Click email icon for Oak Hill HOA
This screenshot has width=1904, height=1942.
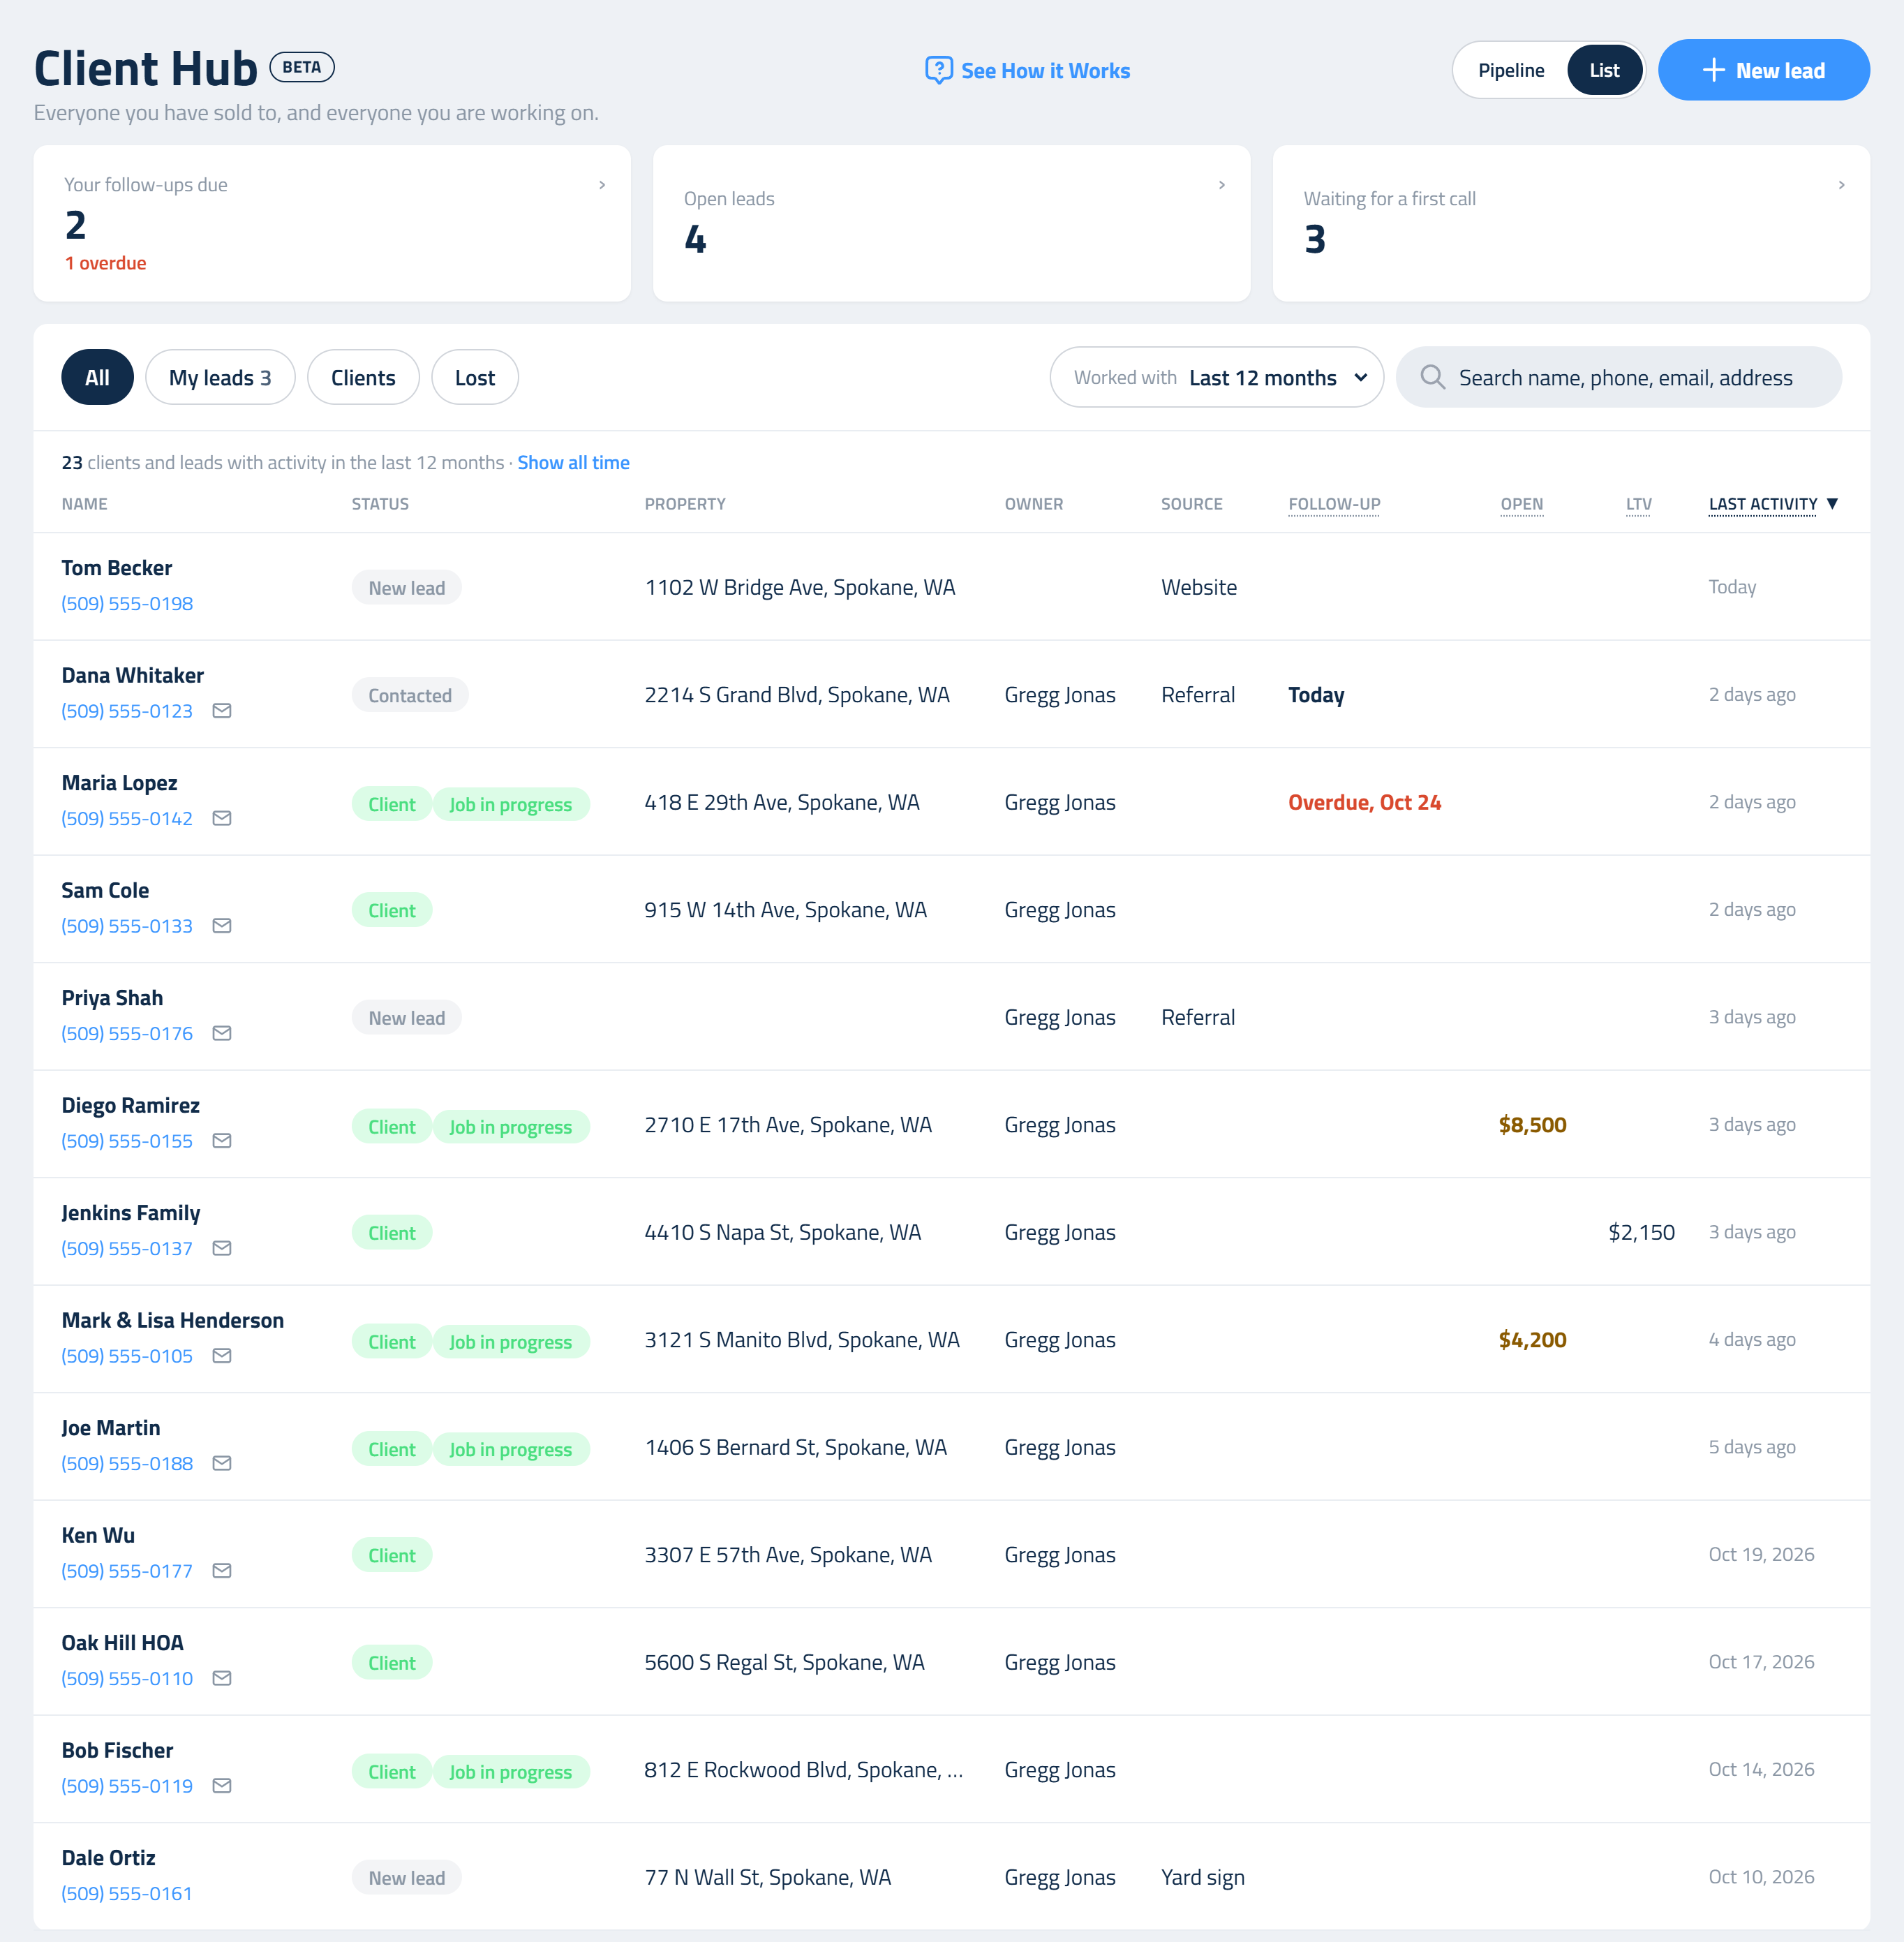(222, 1678)
